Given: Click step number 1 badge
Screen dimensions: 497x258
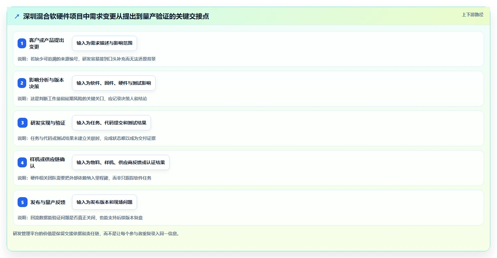Looking at the screenshot, I should pos(22,43).
